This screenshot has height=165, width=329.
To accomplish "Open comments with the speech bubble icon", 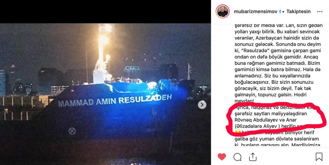I will [x=237, y=157].
